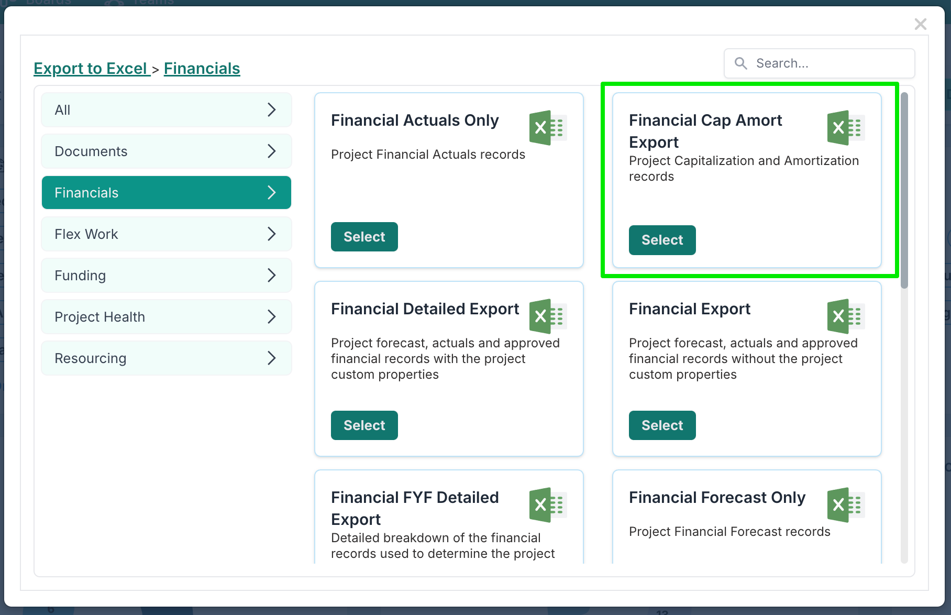Open the Documents category
This screenshot has width=951, height=615.
167,151
